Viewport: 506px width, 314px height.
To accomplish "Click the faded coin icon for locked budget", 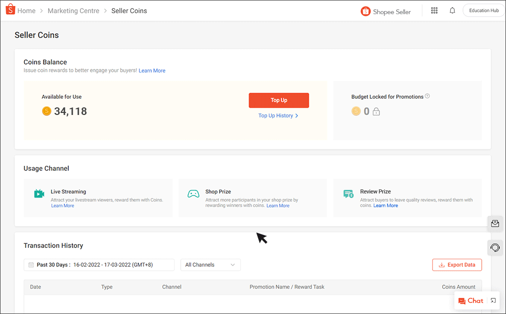I will tap(356, 111).
